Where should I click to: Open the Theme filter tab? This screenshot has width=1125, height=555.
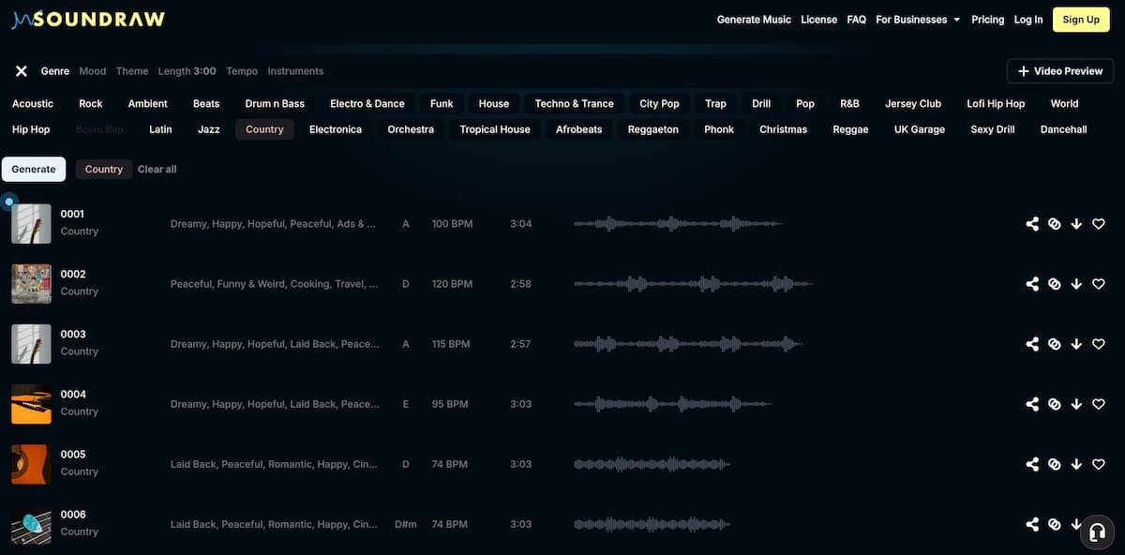pos(132,71)
